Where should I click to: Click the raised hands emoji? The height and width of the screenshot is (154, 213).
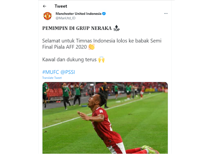(x=101, y=60)
